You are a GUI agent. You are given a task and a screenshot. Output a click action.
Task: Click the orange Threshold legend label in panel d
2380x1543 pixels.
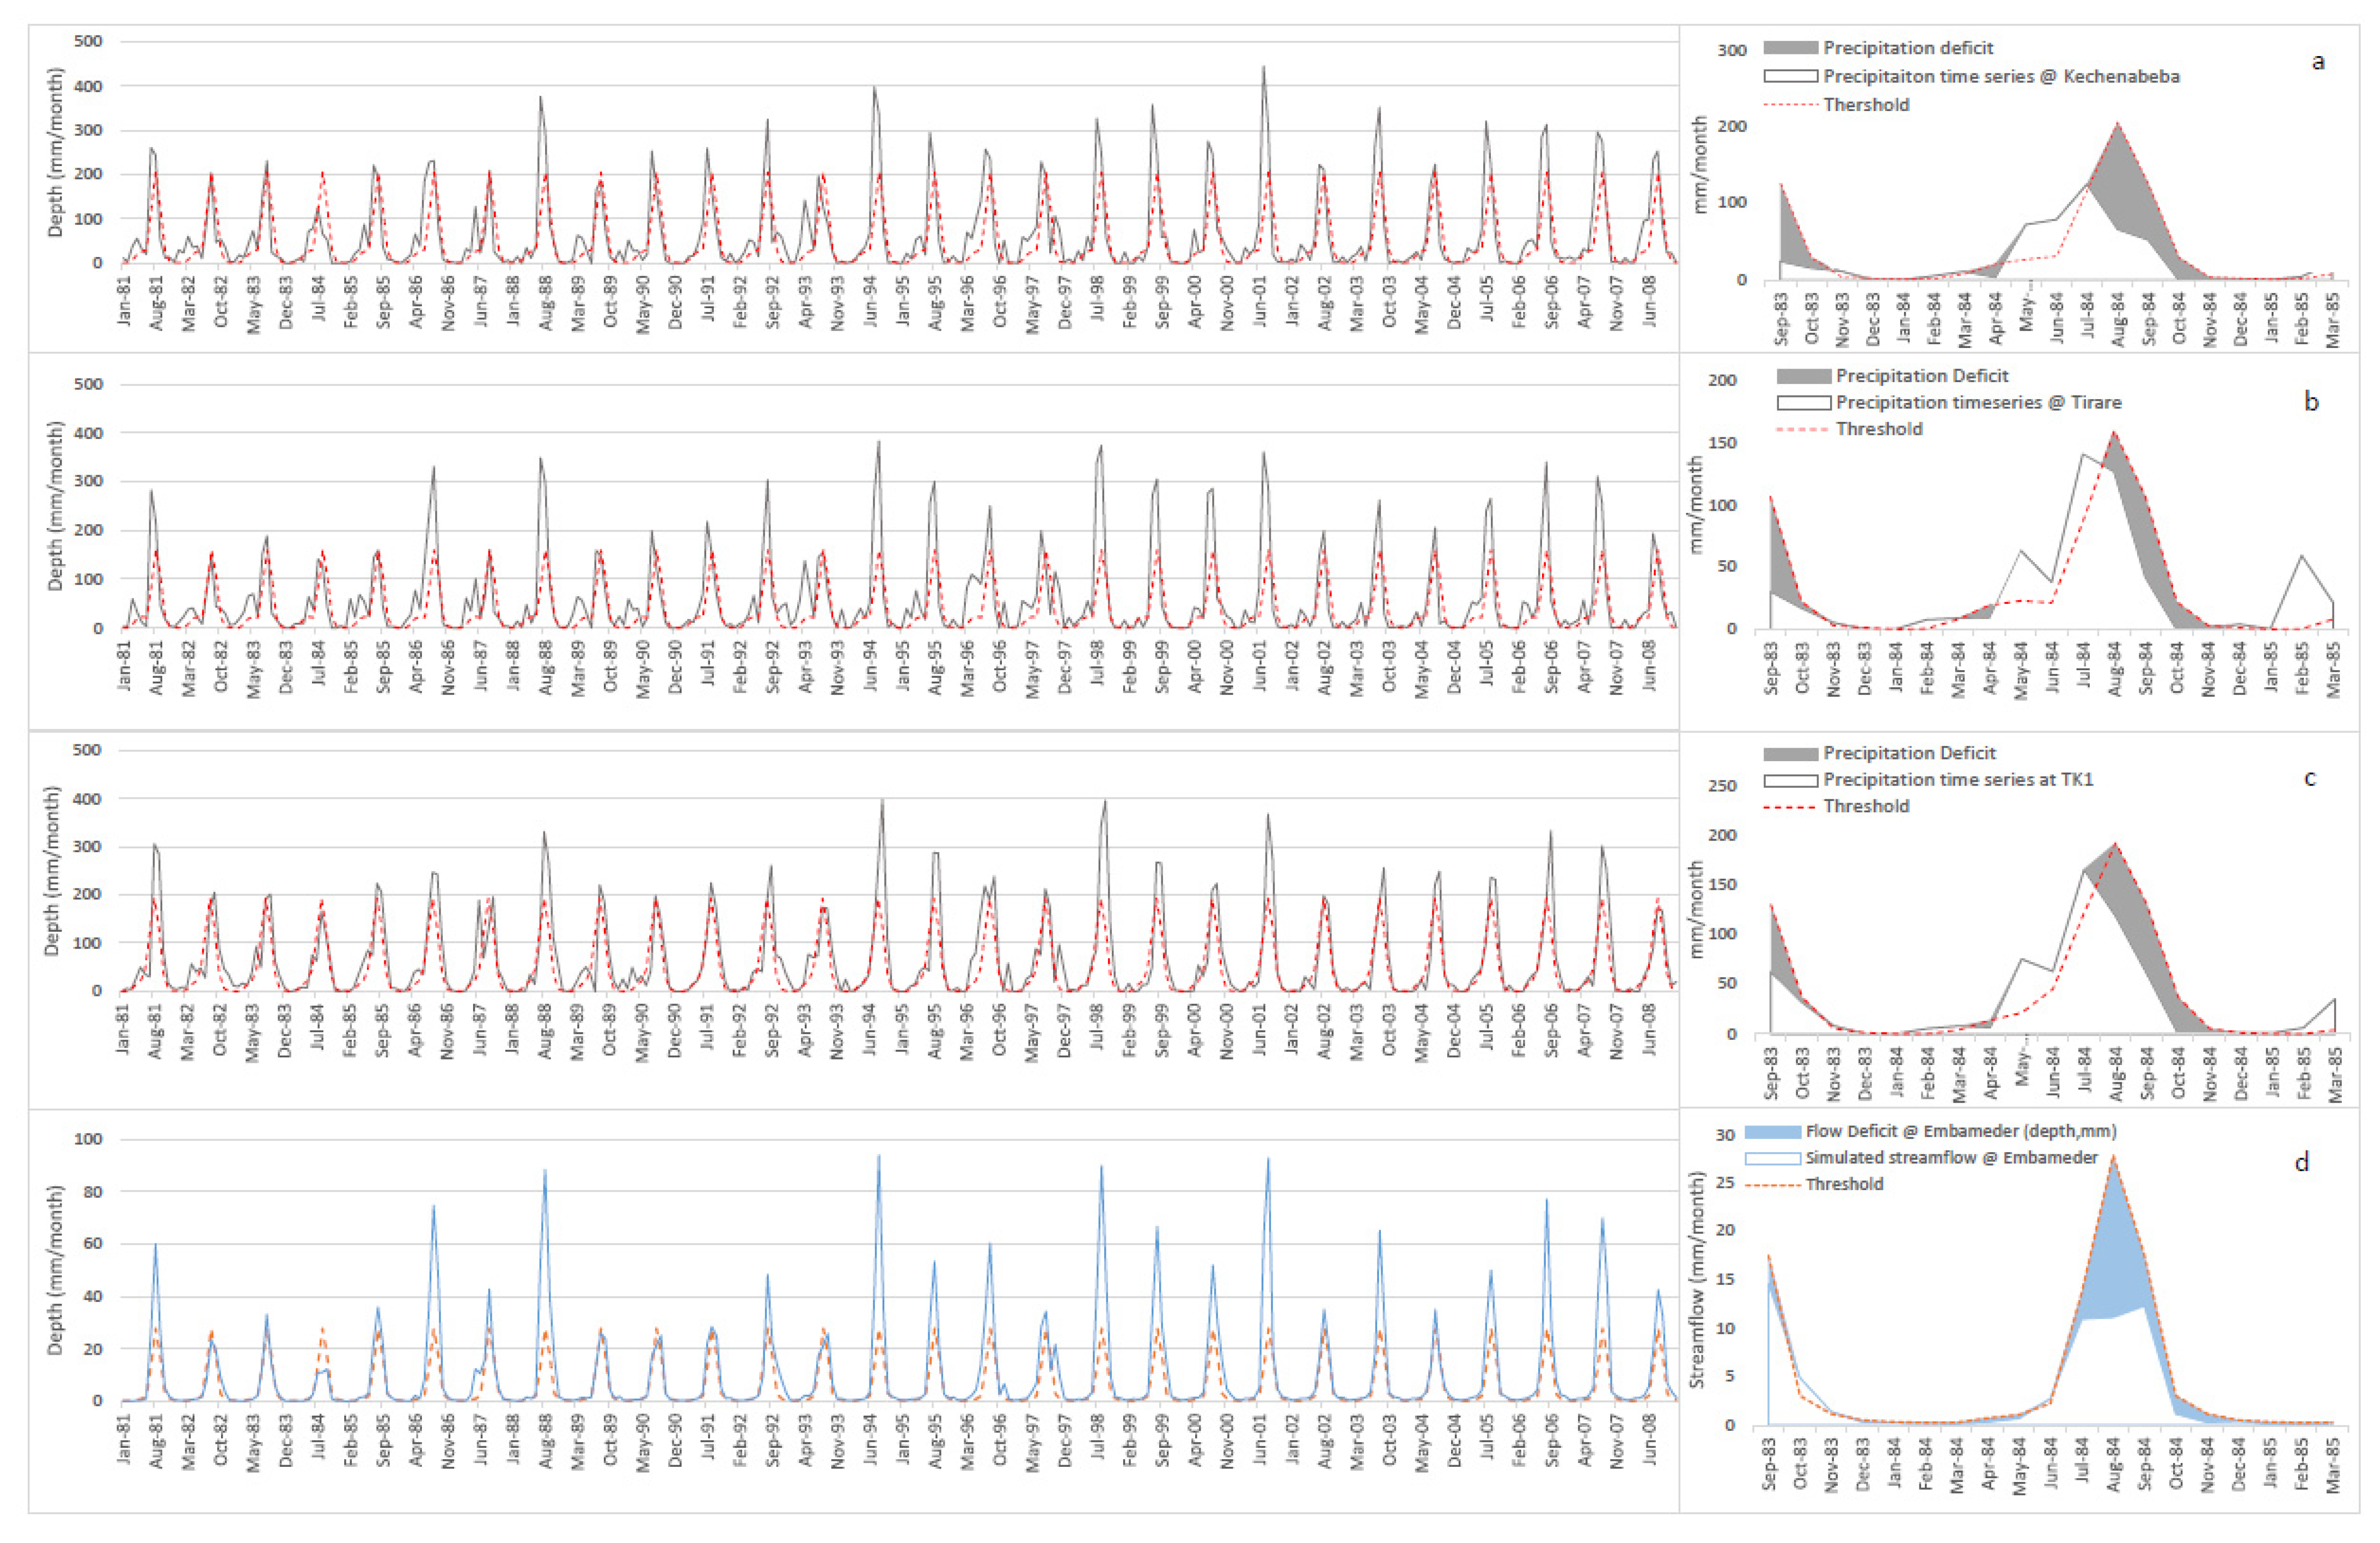(1844, 1184)
